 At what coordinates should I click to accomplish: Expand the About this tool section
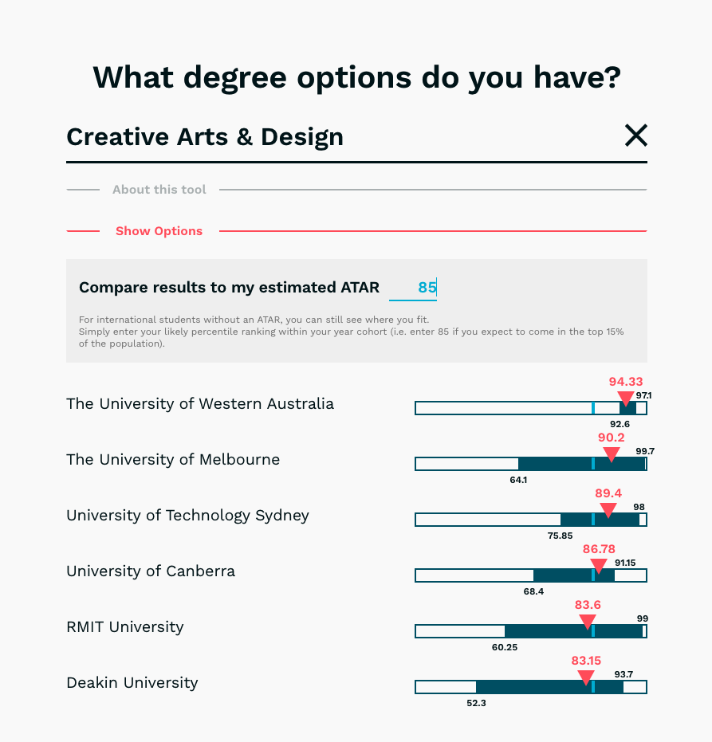(x=159, y=190)
